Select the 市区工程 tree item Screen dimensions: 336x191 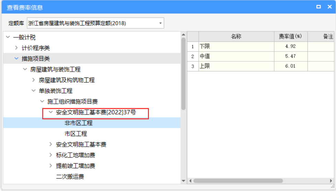76,134
